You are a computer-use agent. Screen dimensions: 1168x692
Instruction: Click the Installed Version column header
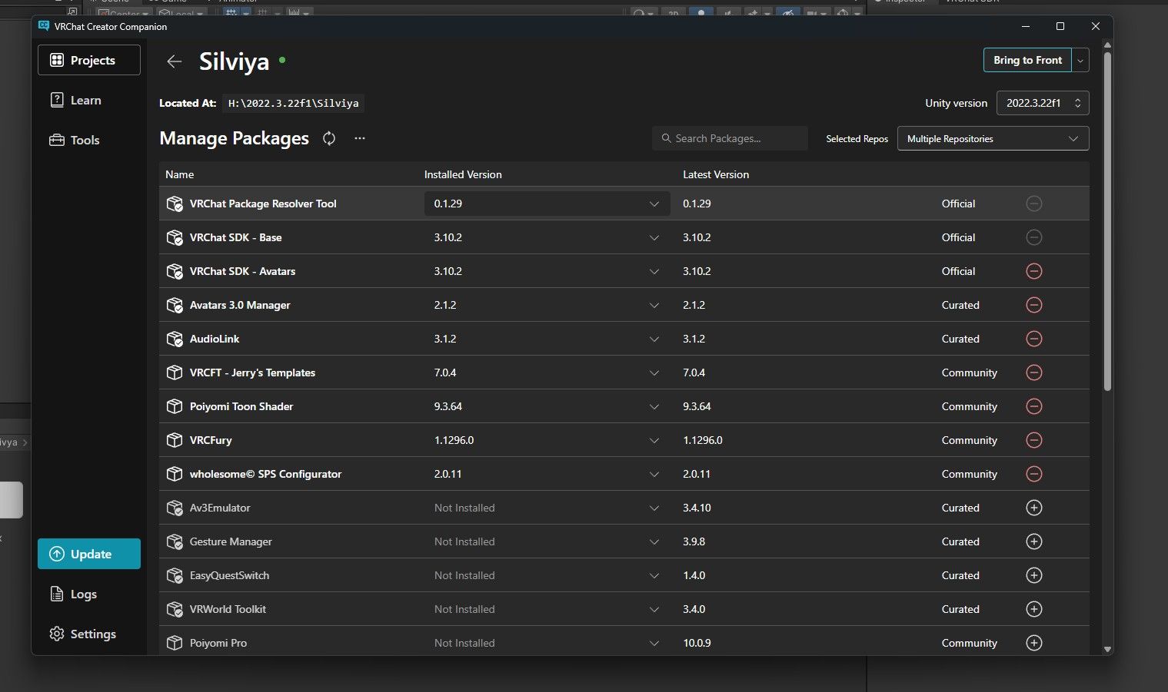point(463,174)
